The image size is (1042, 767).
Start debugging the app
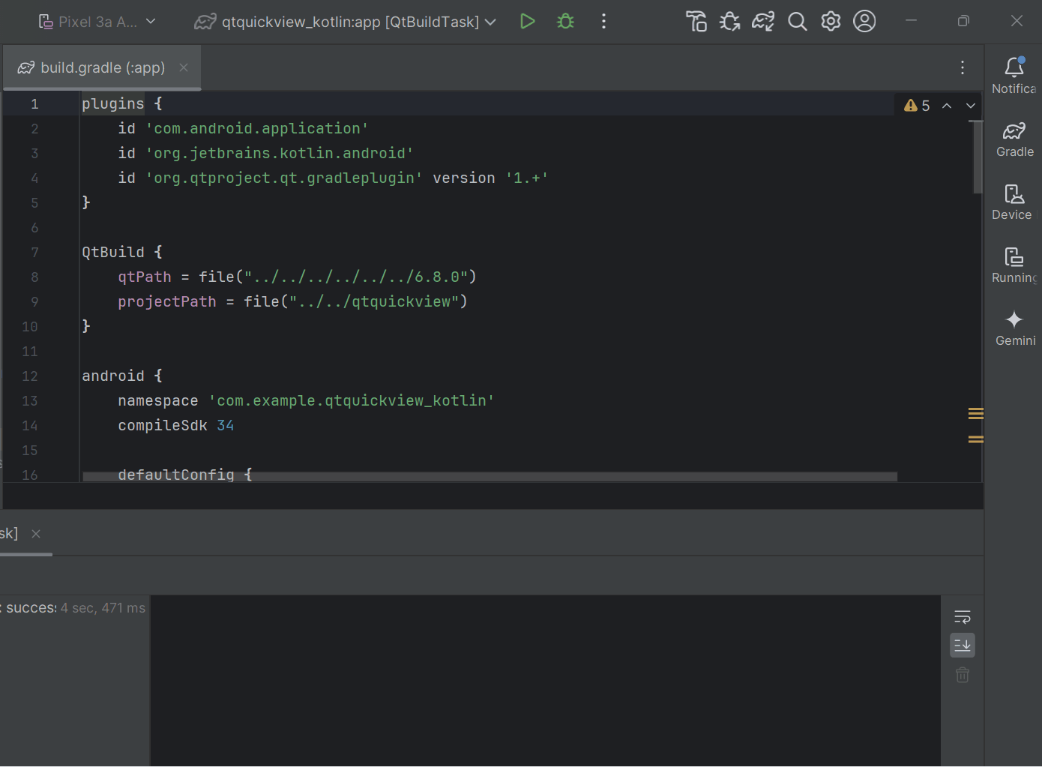pyautogui.click(x=565, y=21)
